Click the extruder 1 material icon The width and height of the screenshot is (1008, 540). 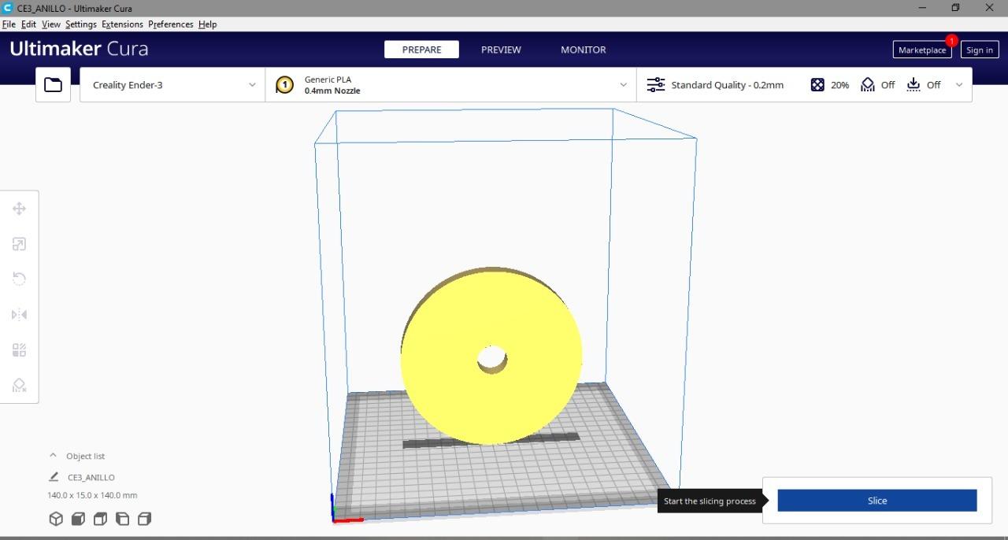[x=285, y=85]
